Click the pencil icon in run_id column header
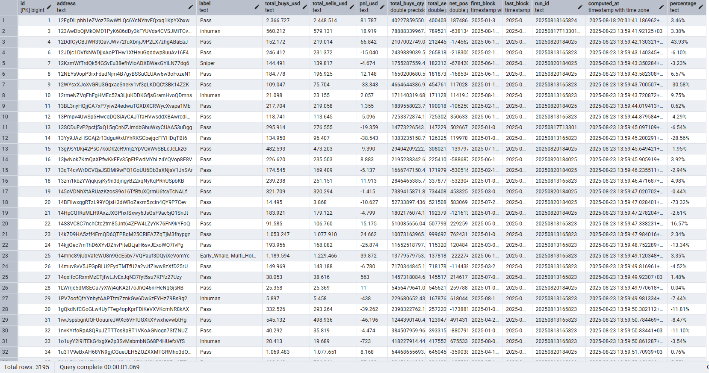The height and width of the screenshot is (373, 709). (x=580, y=7)
